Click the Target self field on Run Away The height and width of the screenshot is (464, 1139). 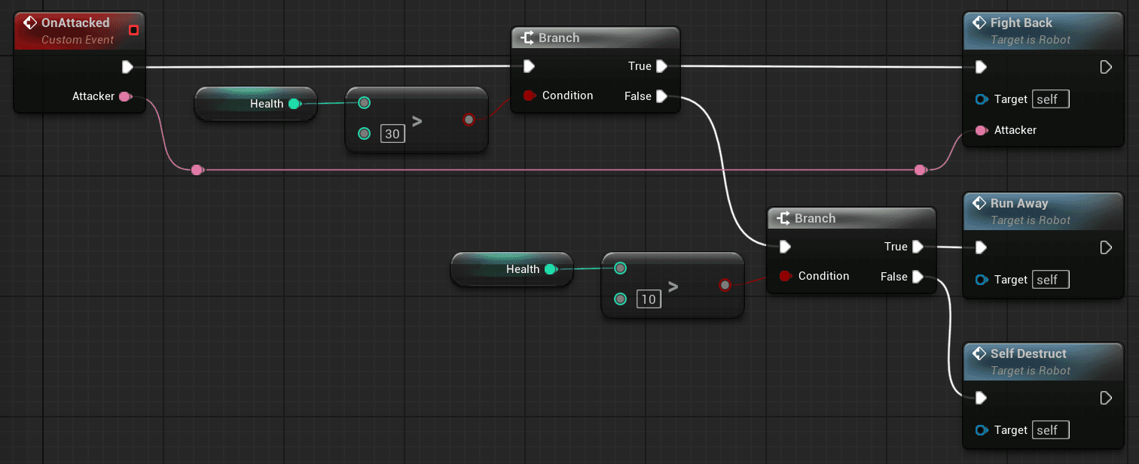click(1050, 279)
